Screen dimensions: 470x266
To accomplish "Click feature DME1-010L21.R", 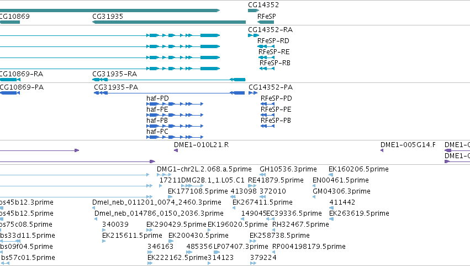I will click(201, 145).
